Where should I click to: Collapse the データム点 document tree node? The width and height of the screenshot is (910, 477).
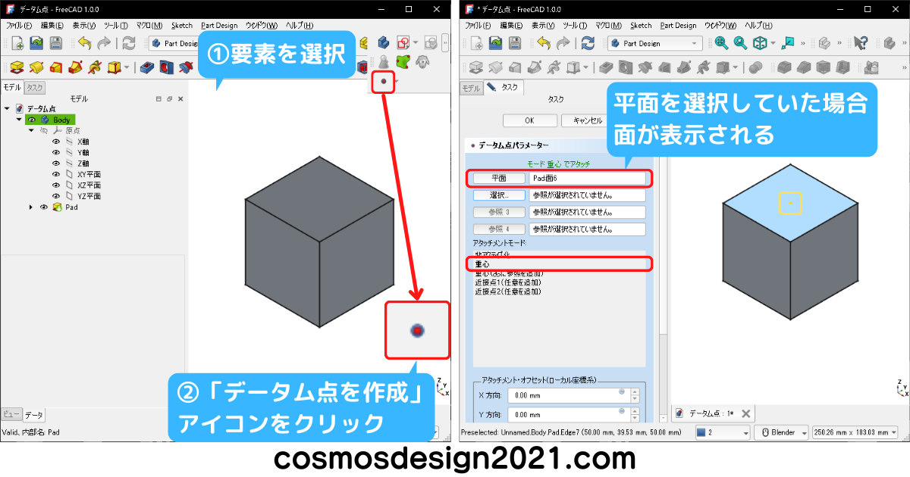point(8,109)
